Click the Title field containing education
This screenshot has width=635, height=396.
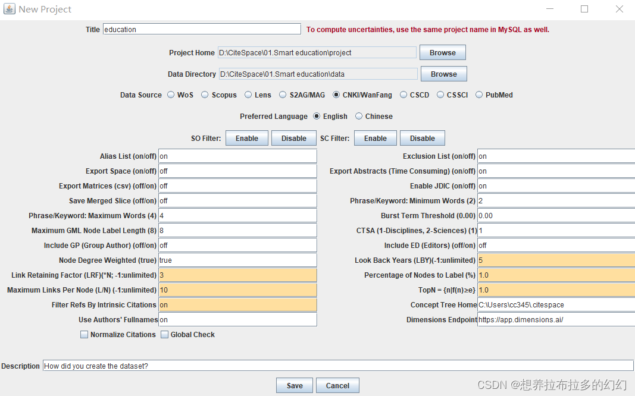coord(202,29)
